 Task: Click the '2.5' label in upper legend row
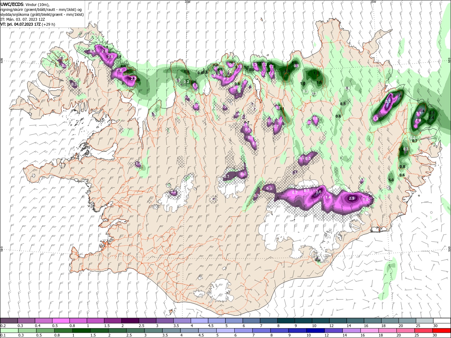pyautogui.click(x=141, y=326)
